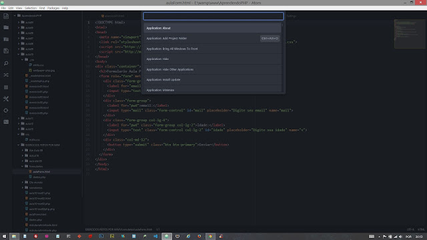Viewport: 427px width, 240px height.
Task: Switch to the Settings tab
Action: pyautogui.click(x=291, y=16)
